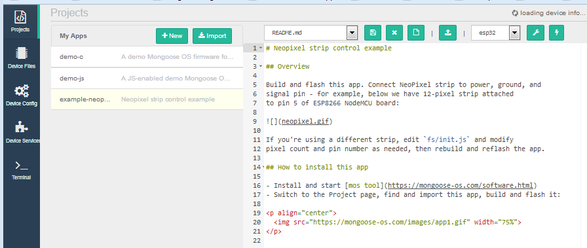The image size is (587, 248).
Task: Click the New app button
Action: tap(172, 36)
